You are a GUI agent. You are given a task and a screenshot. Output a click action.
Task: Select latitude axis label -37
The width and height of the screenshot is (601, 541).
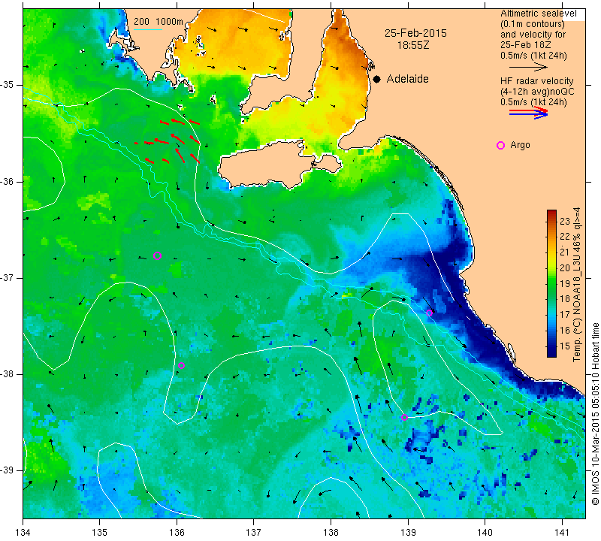tap(8, 277)
